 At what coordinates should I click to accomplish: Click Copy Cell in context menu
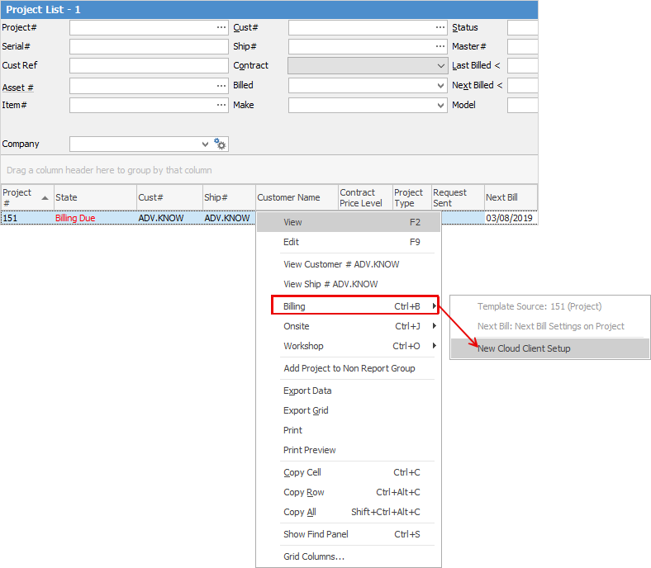coord(349,472)
